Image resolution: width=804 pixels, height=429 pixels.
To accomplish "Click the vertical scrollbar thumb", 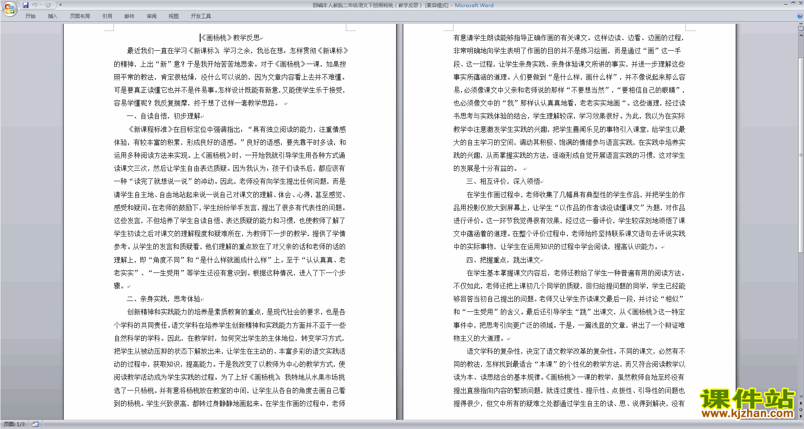I will point(801,155).
